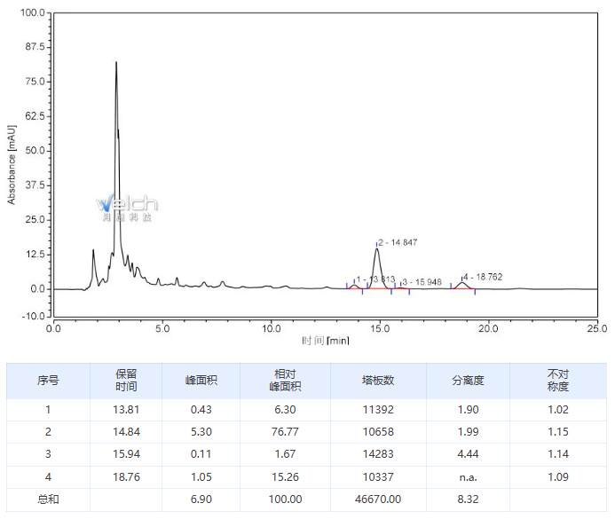Select the 总和 row label

coord(48,499)
